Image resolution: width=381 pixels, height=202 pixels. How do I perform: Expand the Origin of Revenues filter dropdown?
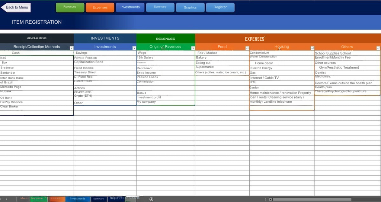point(193,48)
